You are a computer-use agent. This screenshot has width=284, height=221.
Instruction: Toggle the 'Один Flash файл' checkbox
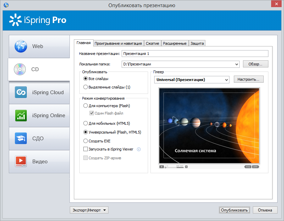[92, 113]
